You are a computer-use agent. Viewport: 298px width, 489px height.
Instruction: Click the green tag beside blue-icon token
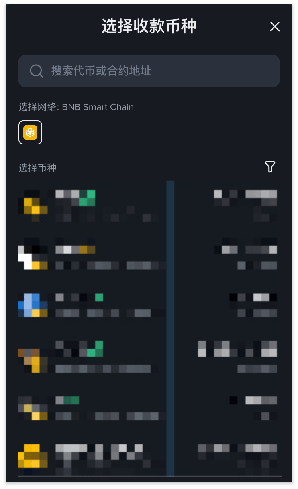pyautogui.click(x=99, y=297)
